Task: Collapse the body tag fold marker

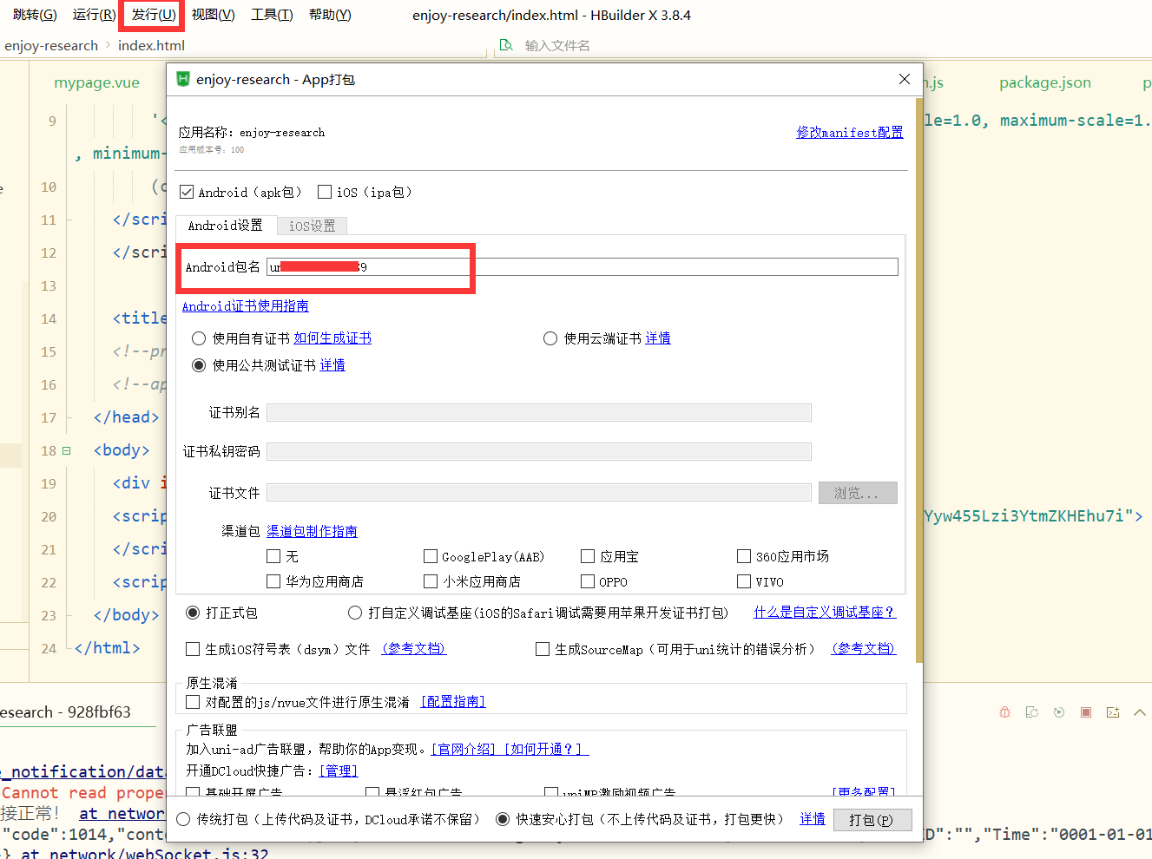Action: pyautogui.click(x=66, y=450)
